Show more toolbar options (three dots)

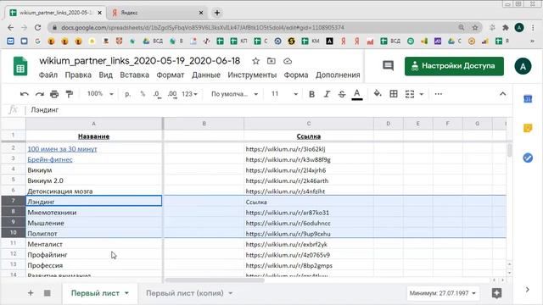coord(438,94)
